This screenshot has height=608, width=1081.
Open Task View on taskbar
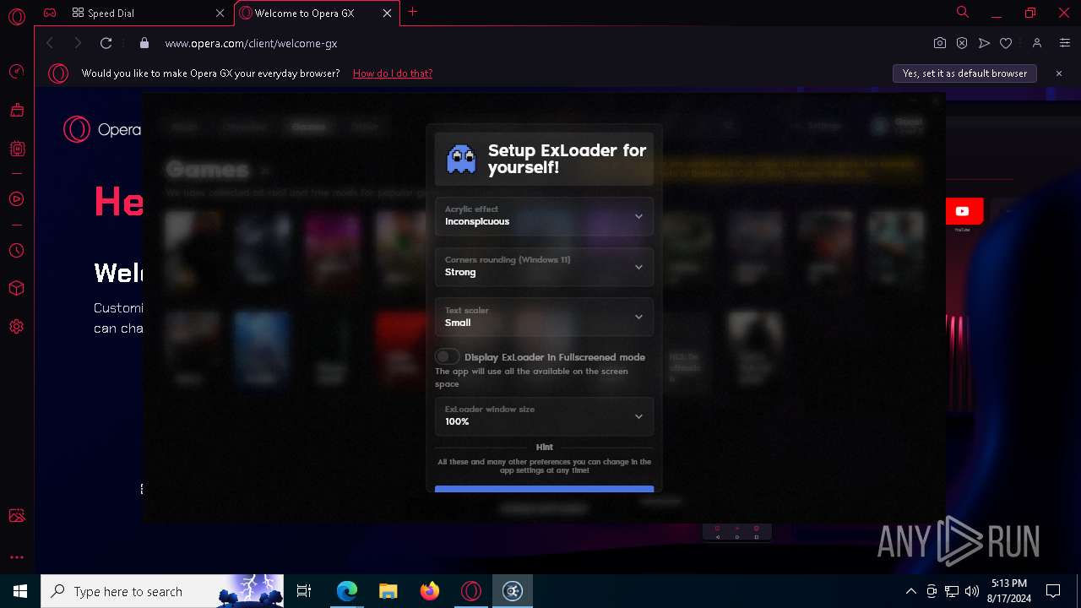[x=304, y=591]
